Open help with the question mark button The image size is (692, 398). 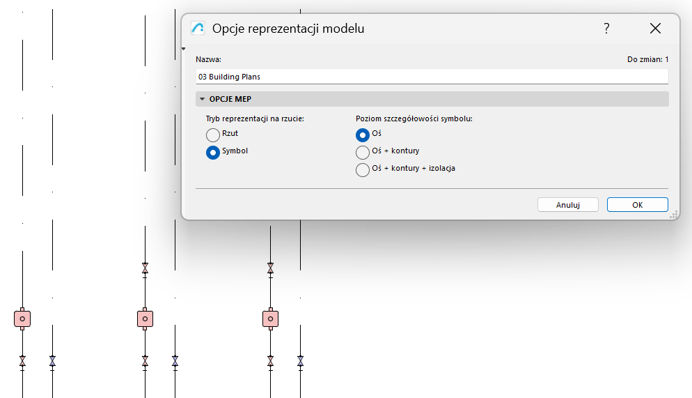(606, 29)
